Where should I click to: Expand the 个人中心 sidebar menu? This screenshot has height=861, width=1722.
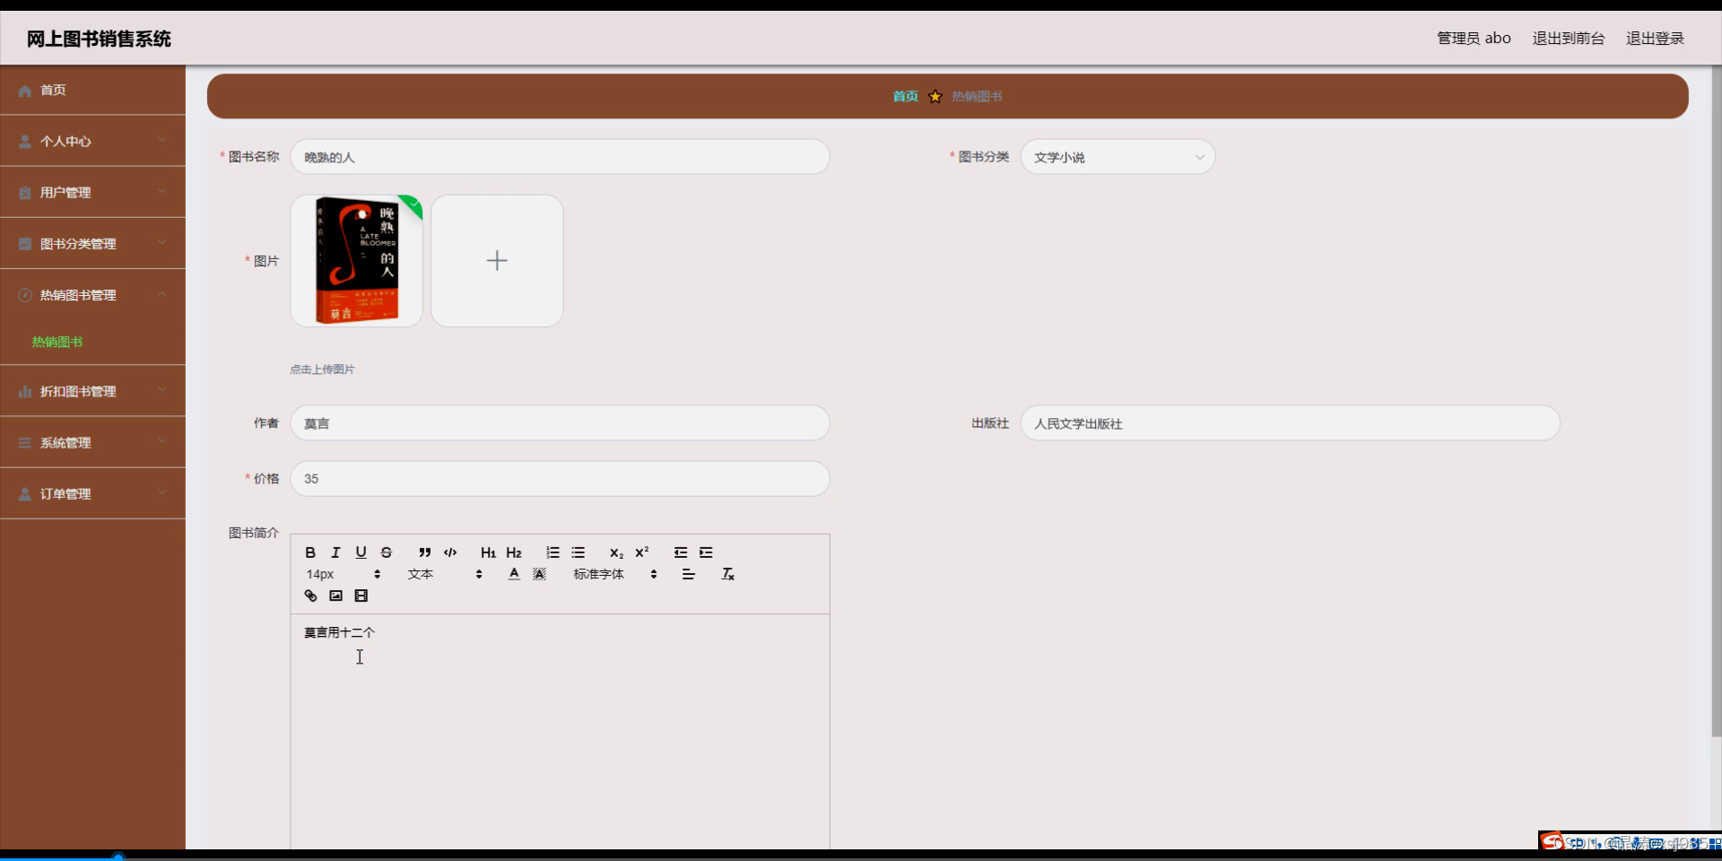93,141
